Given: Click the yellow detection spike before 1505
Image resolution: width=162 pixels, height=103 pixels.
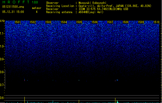Looking at the screenshot, I should click(79, 101).
